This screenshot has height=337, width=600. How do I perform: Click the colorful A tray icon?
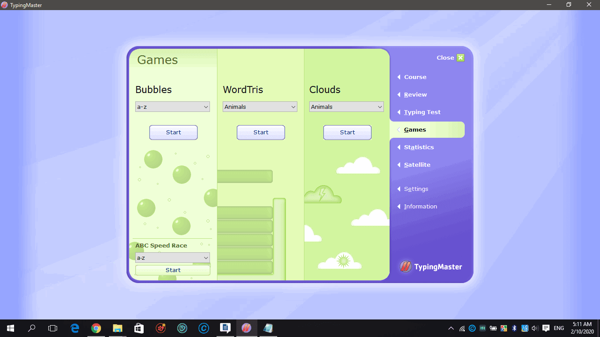point(504,328)
